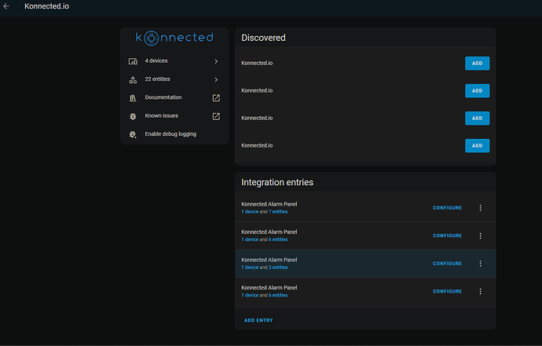Click the Known issues bug icon
Viewport: 542px width, 346px height.
tap(133, 116)
